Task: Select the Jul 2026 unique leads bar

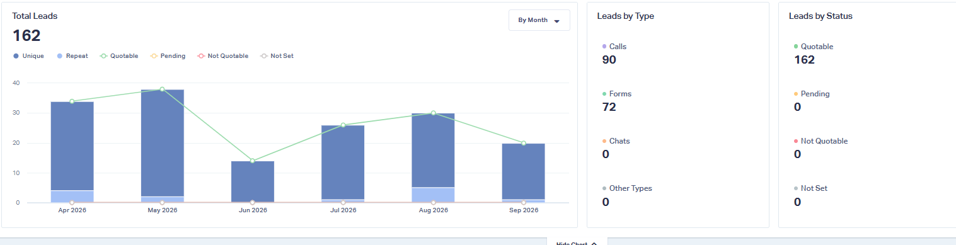Action: coord(343,162)
